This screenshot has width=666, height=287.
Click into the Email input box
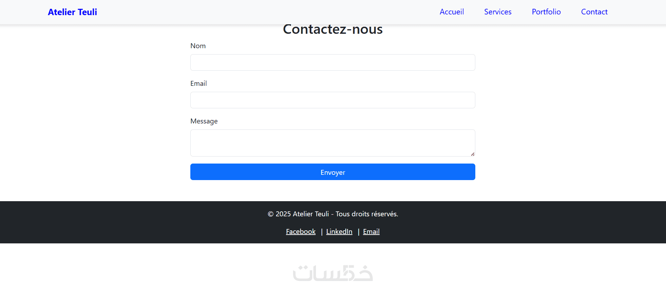click(x=332, y=100)
